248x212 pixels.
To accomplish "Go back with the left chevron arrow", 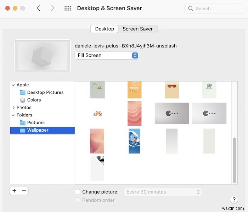I will tap(38, 8).
